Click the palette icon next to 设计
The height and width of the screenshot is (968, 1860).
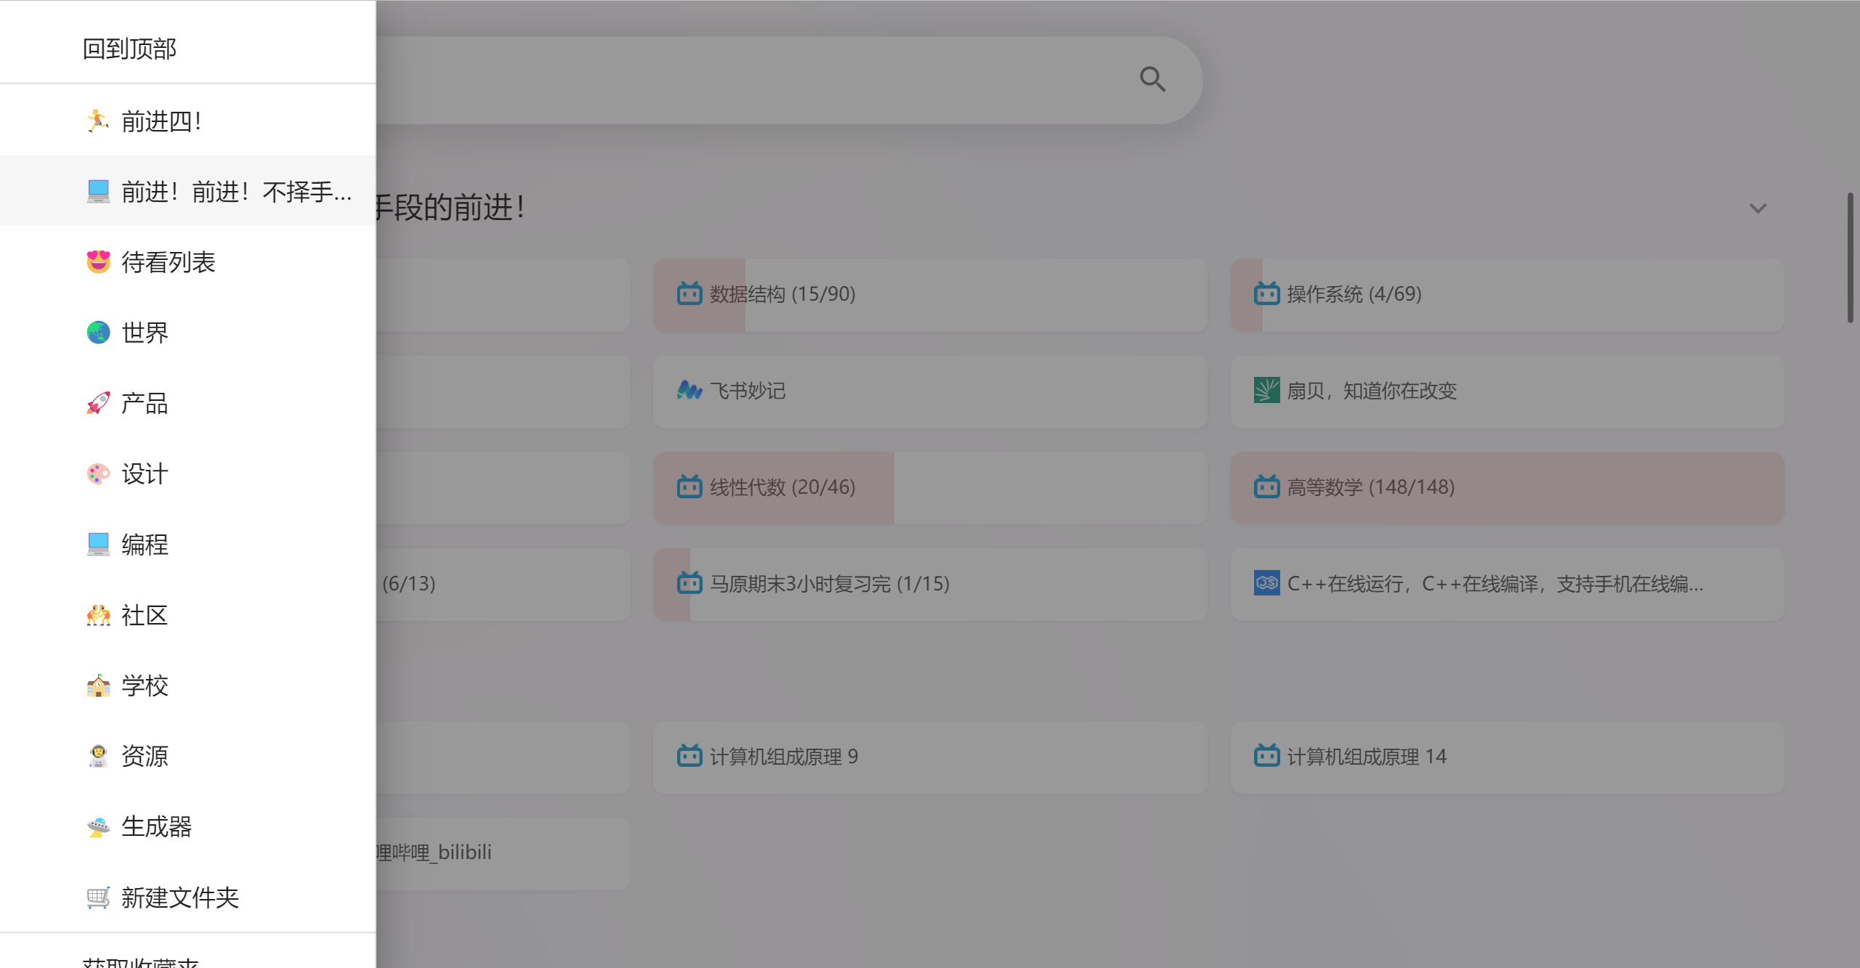point(98,473)
